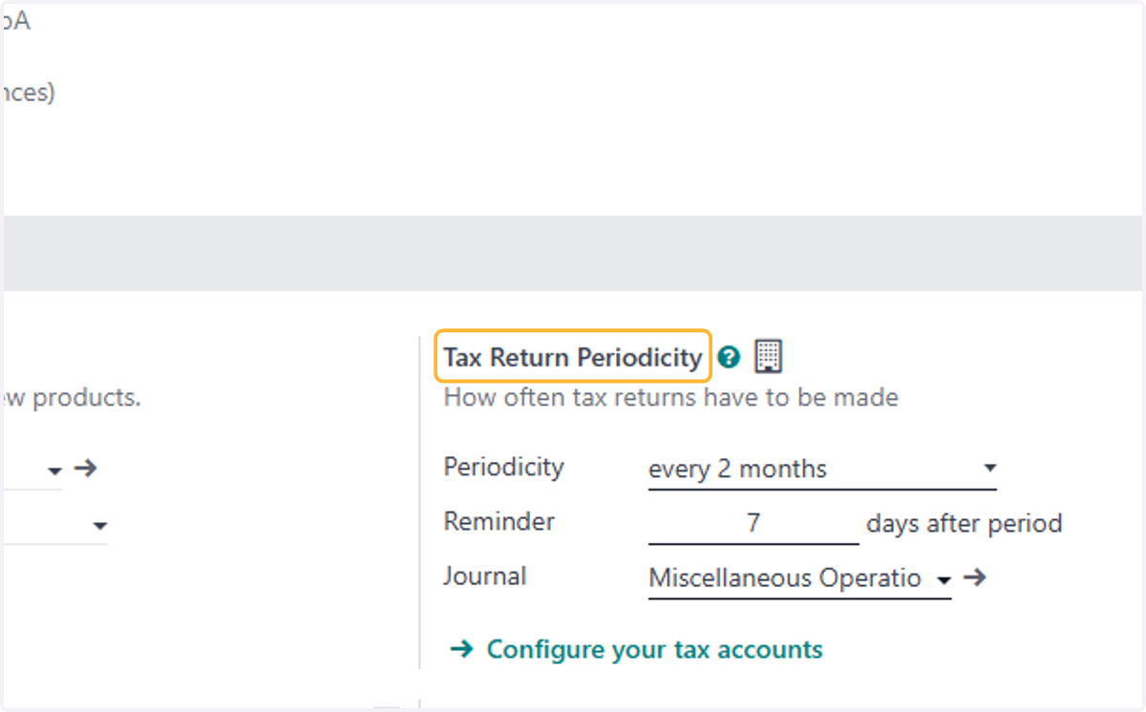The height and width of the screenshot is (712, 1146).
Task: Click the Reminder field label
Action: 499,522
